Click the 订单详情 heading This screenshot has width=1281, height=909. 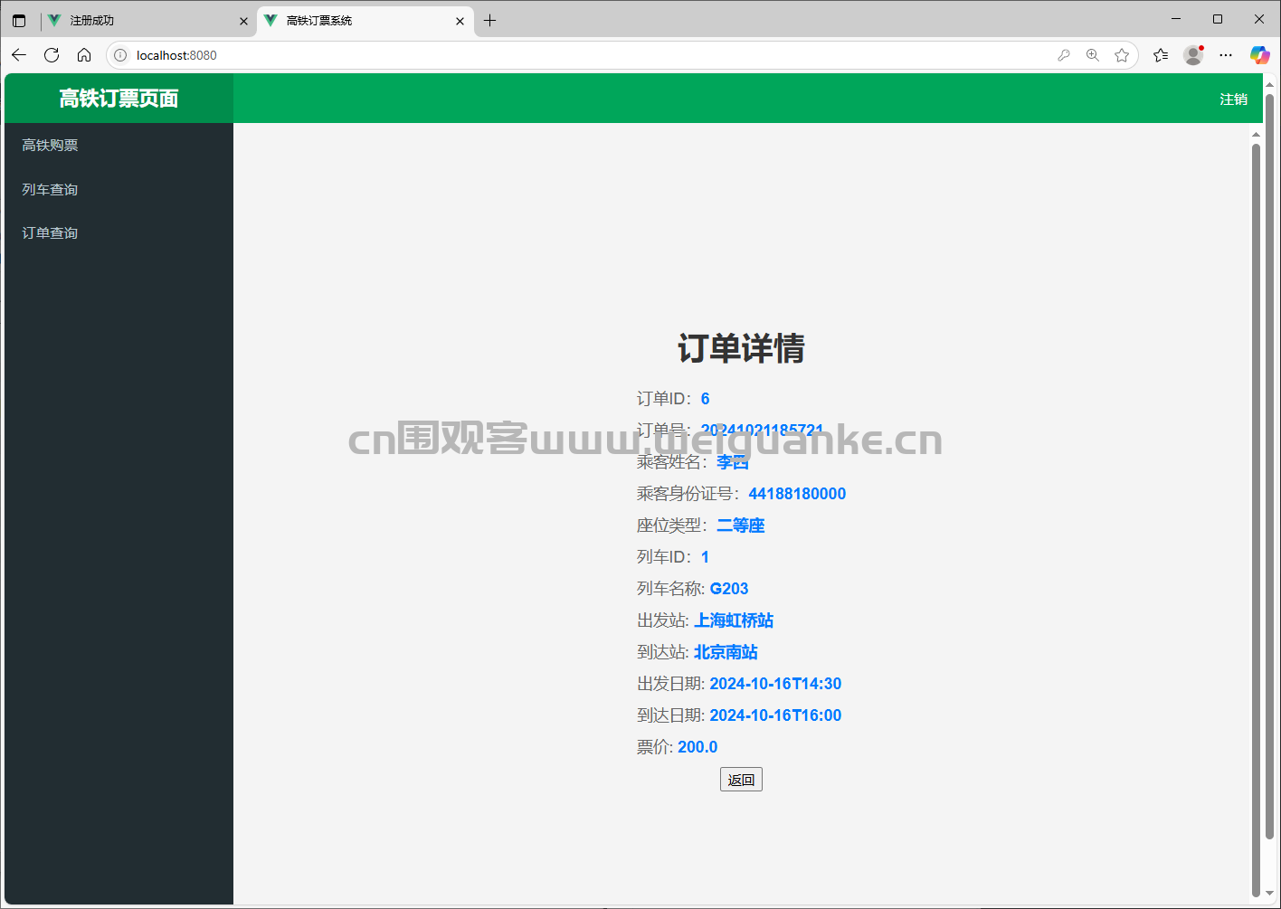(741, 348)
